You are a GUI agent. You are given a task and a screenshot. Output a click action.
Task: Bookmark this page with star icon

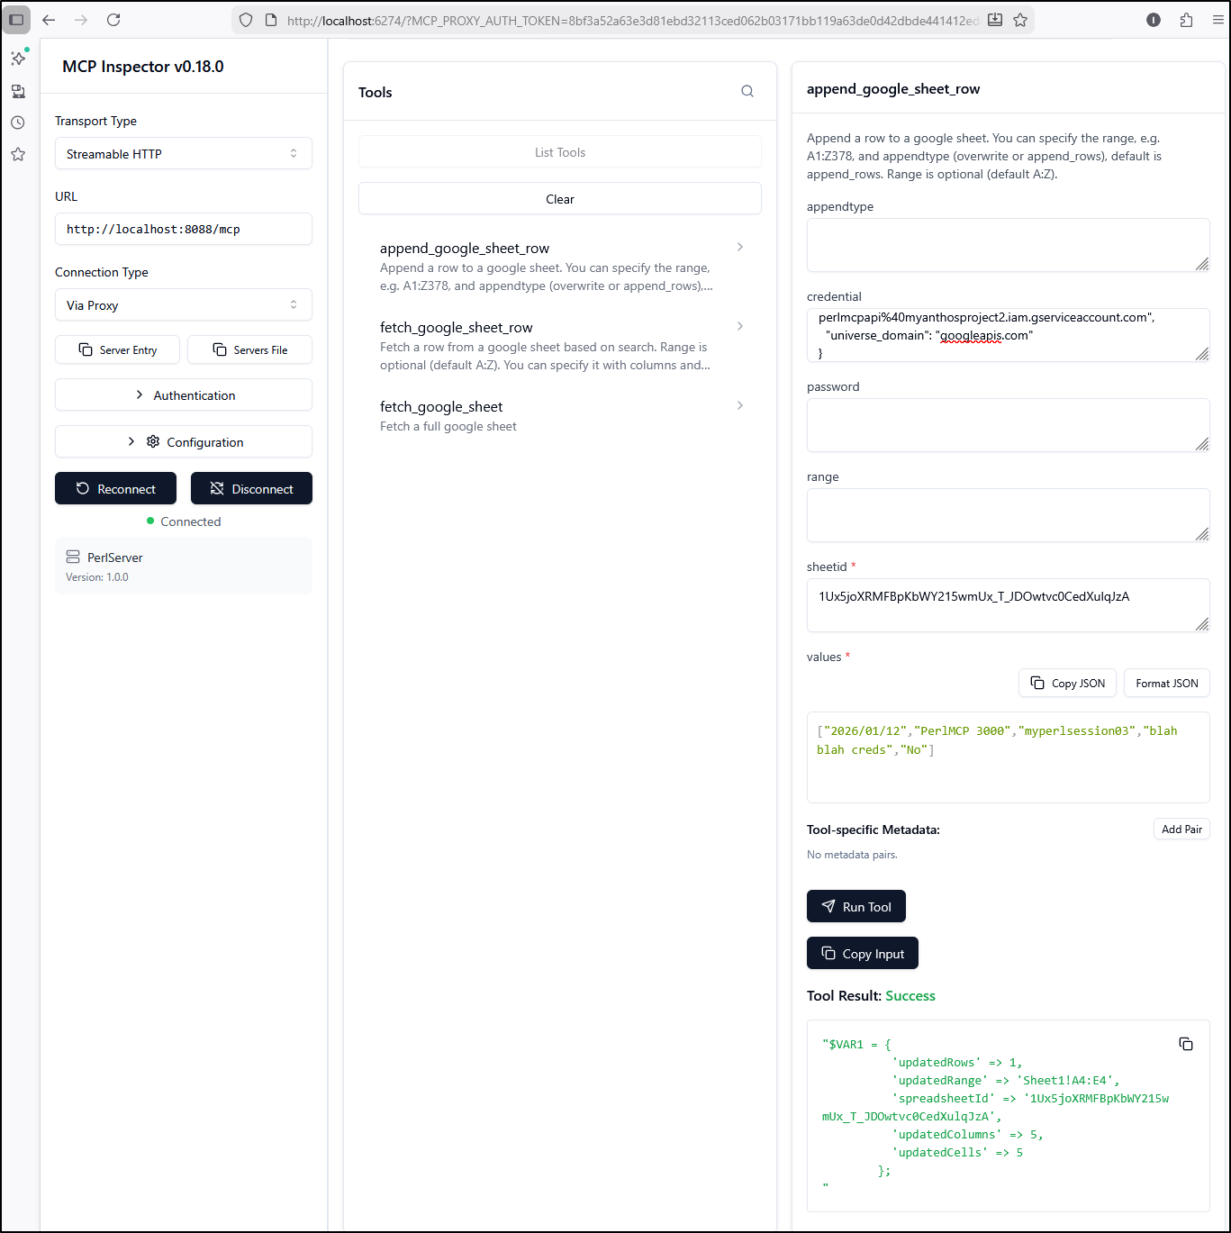pos(1020,20)
